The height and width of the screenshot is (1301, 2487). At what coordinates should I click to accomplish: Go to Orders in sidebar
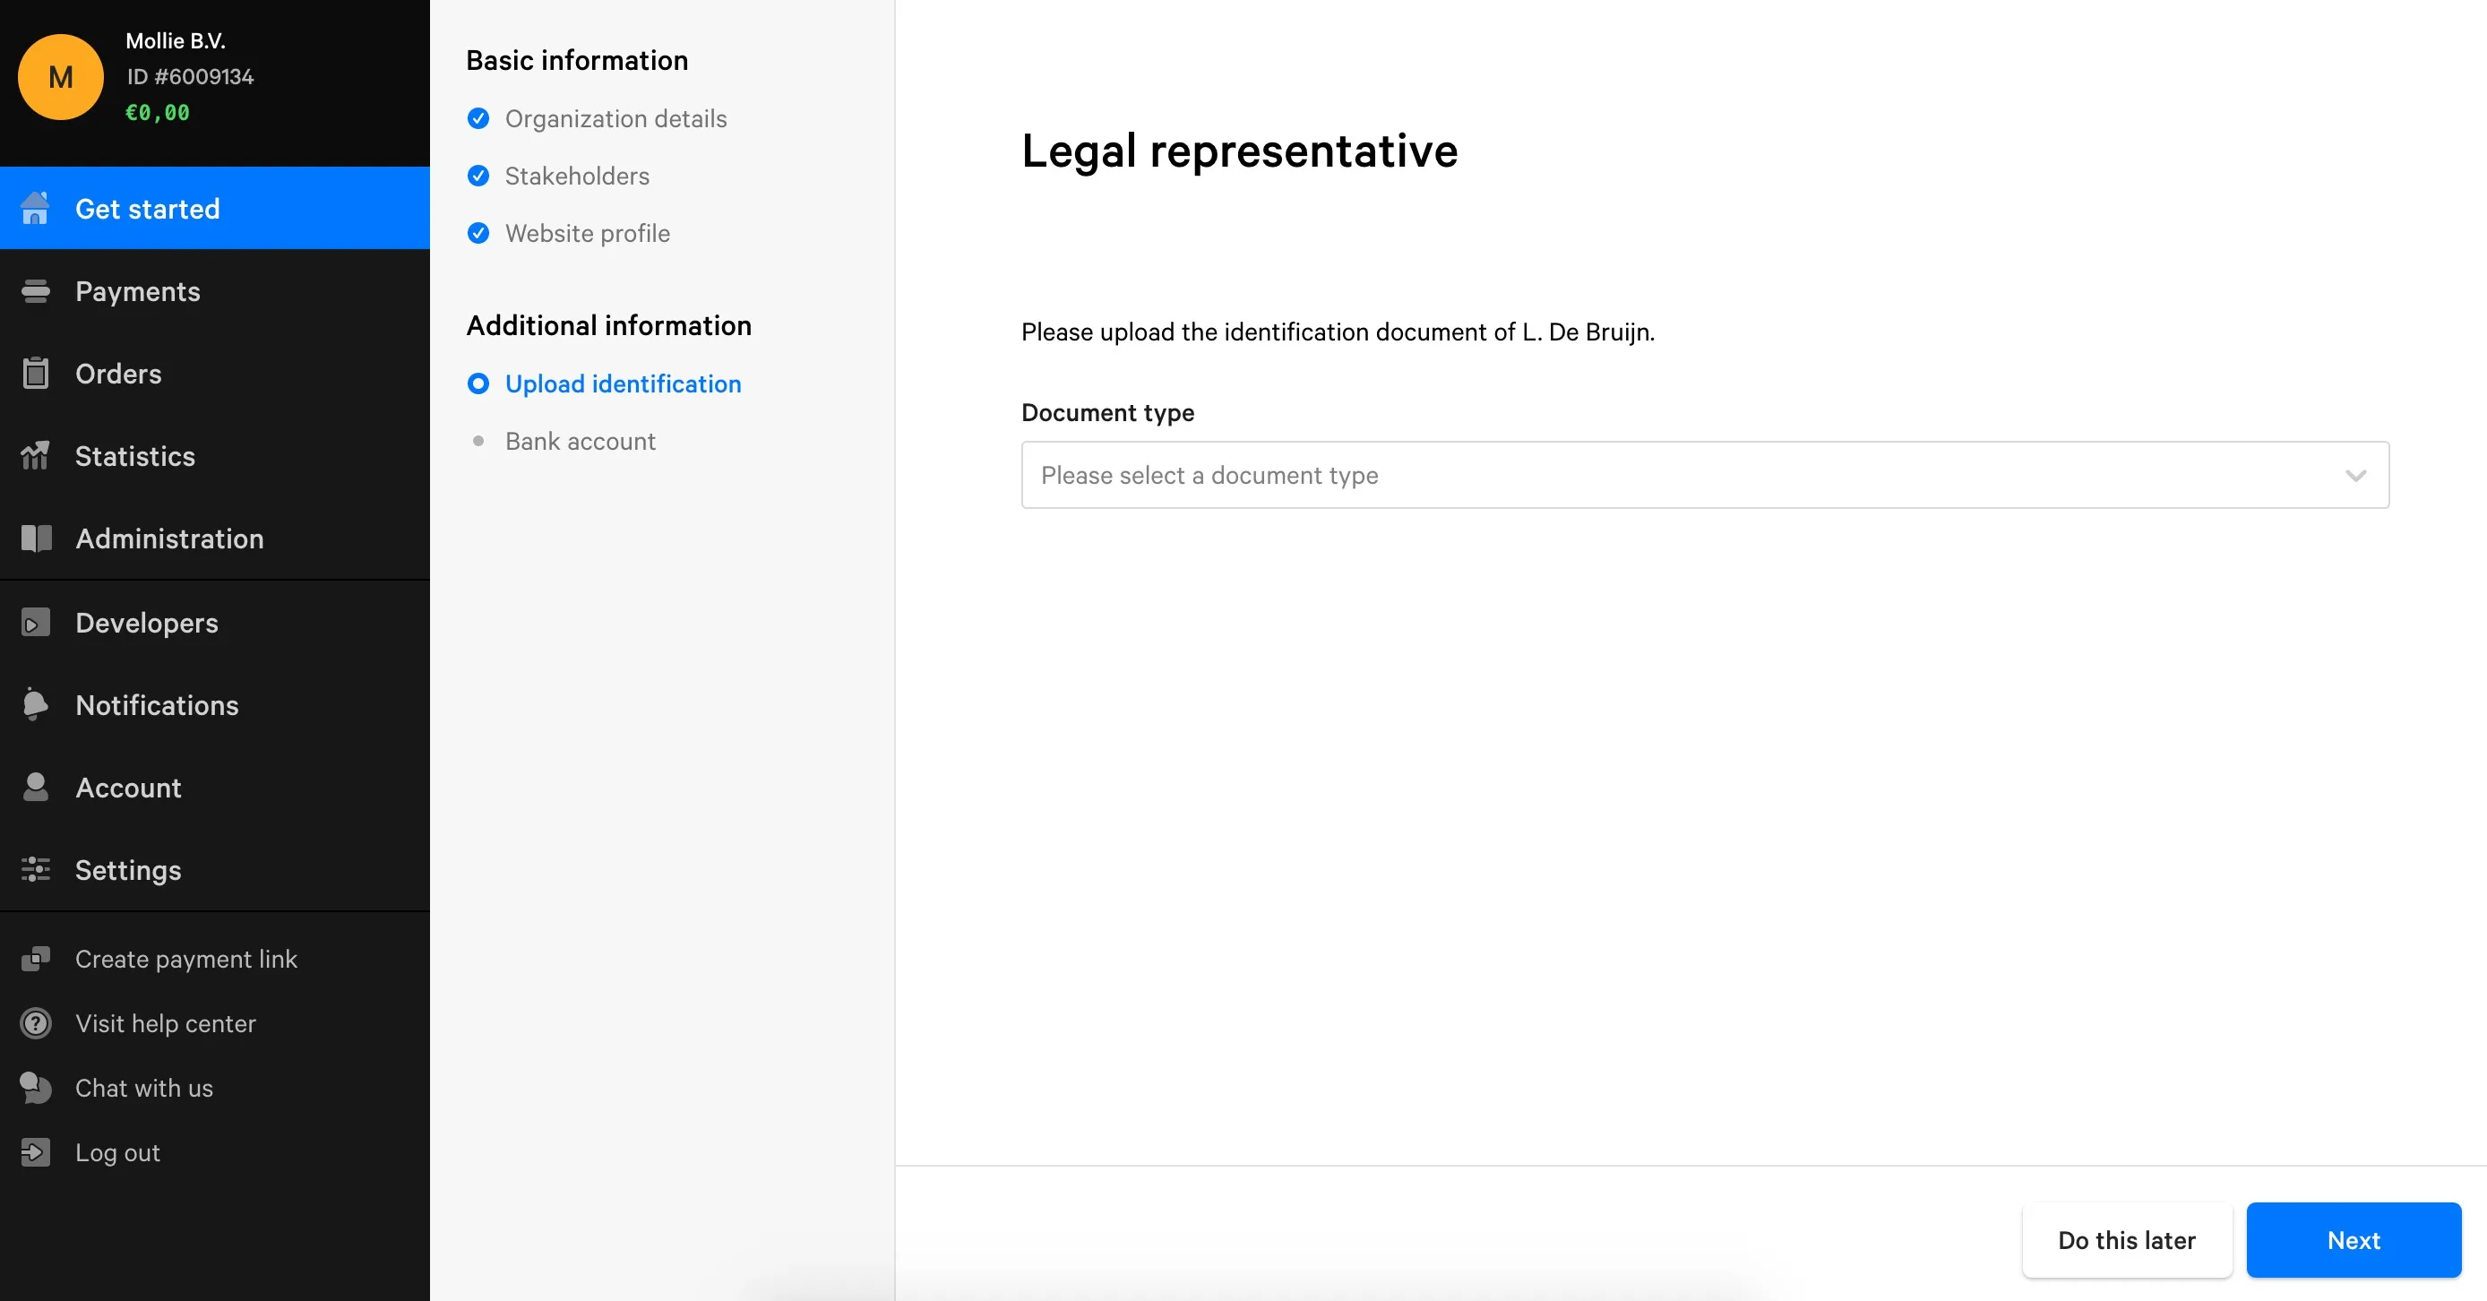tap(214, 373)
